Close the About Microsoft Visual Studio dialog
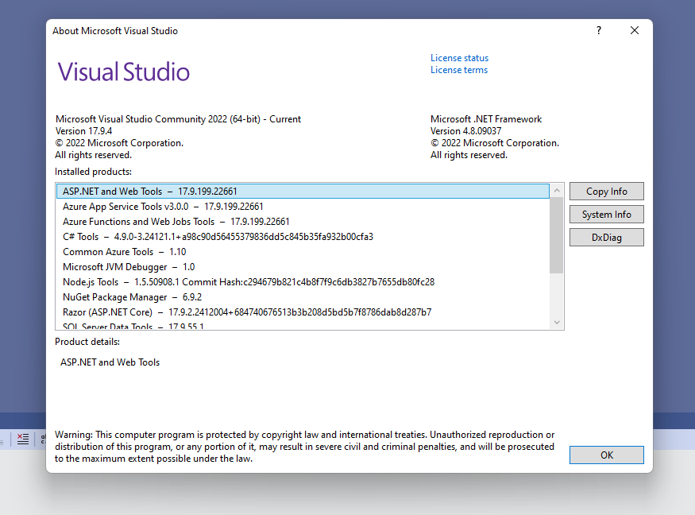Image resolution: width=695 pixels, height=515 pixels. [x=635, y=30]
